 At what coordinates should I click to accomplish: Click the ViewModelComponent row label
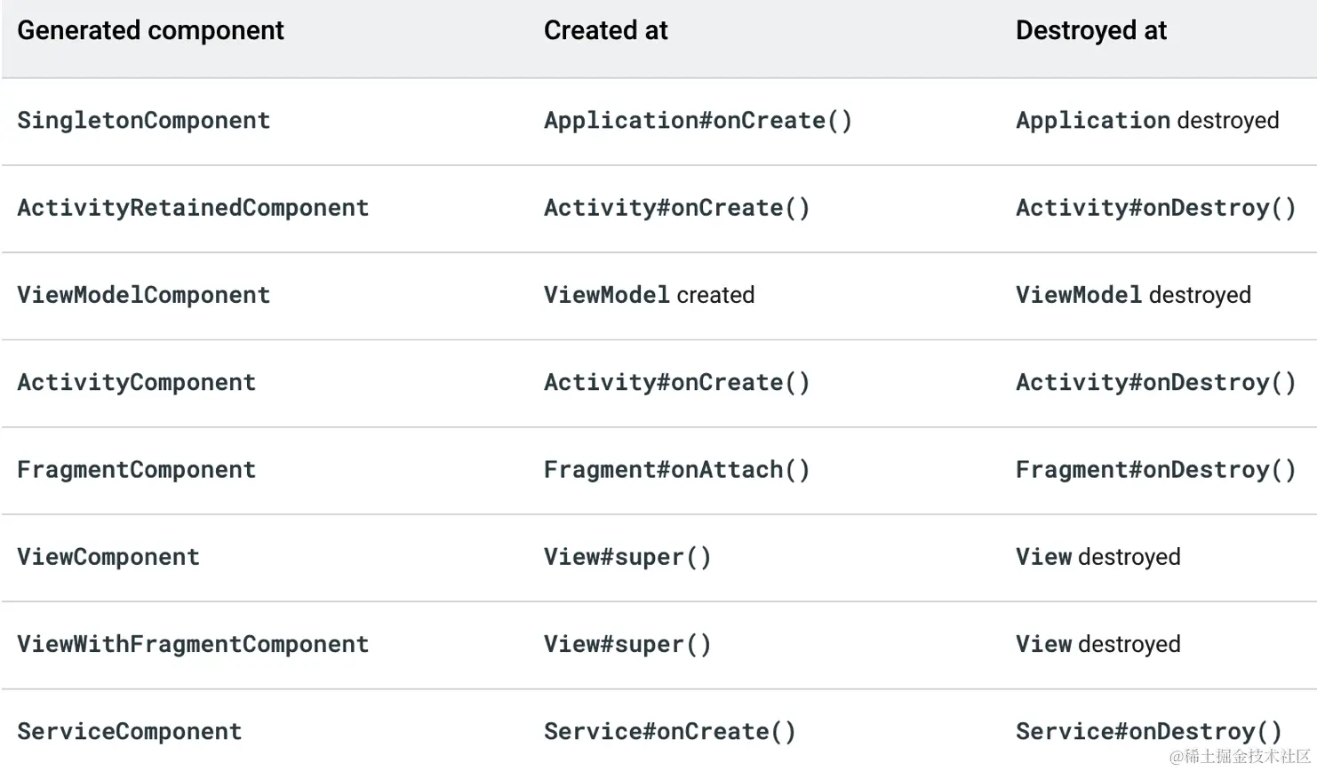[x=143, y=295]
